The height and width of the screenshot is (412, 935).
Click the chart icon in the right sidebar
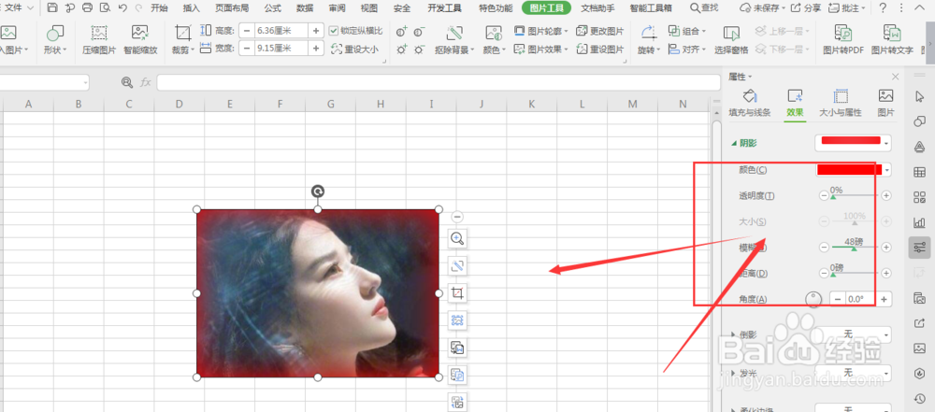919,221
